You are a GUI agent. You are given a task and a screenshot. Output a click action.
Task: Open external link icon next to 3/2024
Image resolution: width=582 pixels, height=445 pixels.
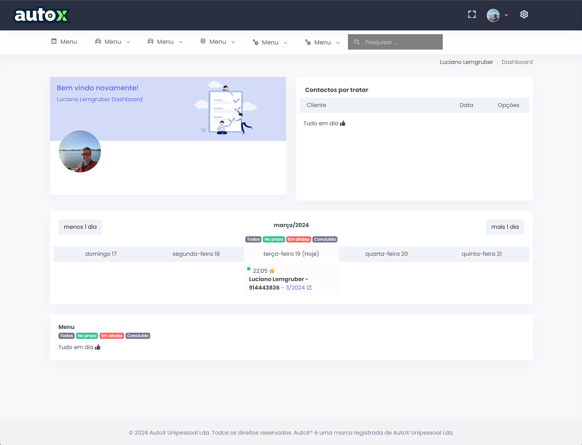(x=309, y=288)
